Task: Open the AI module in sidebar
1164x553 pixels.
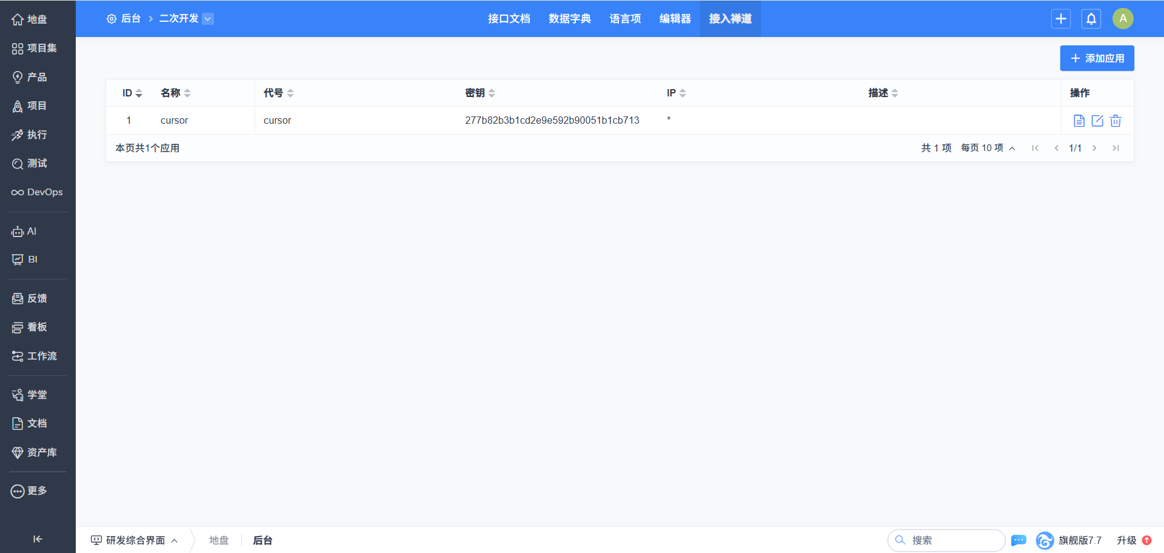Action: [24, 232]
